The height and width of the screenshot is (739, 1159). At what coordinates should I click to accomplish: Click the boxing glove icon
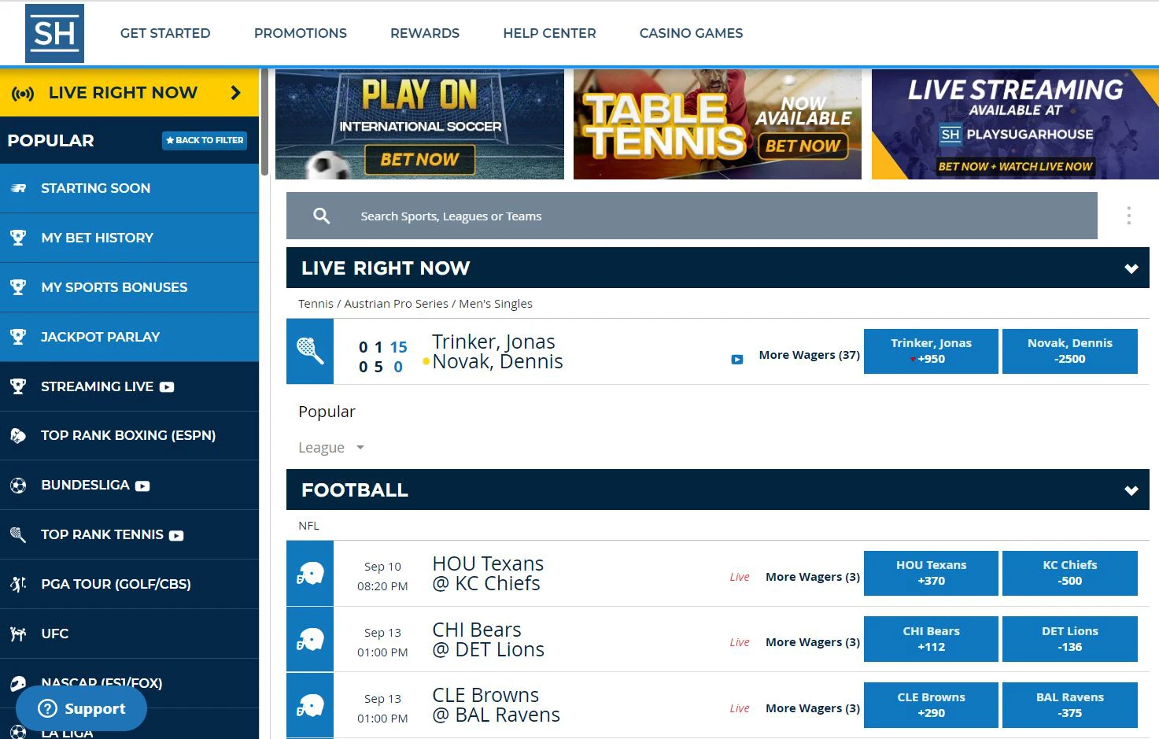click(x=18, y=435)
